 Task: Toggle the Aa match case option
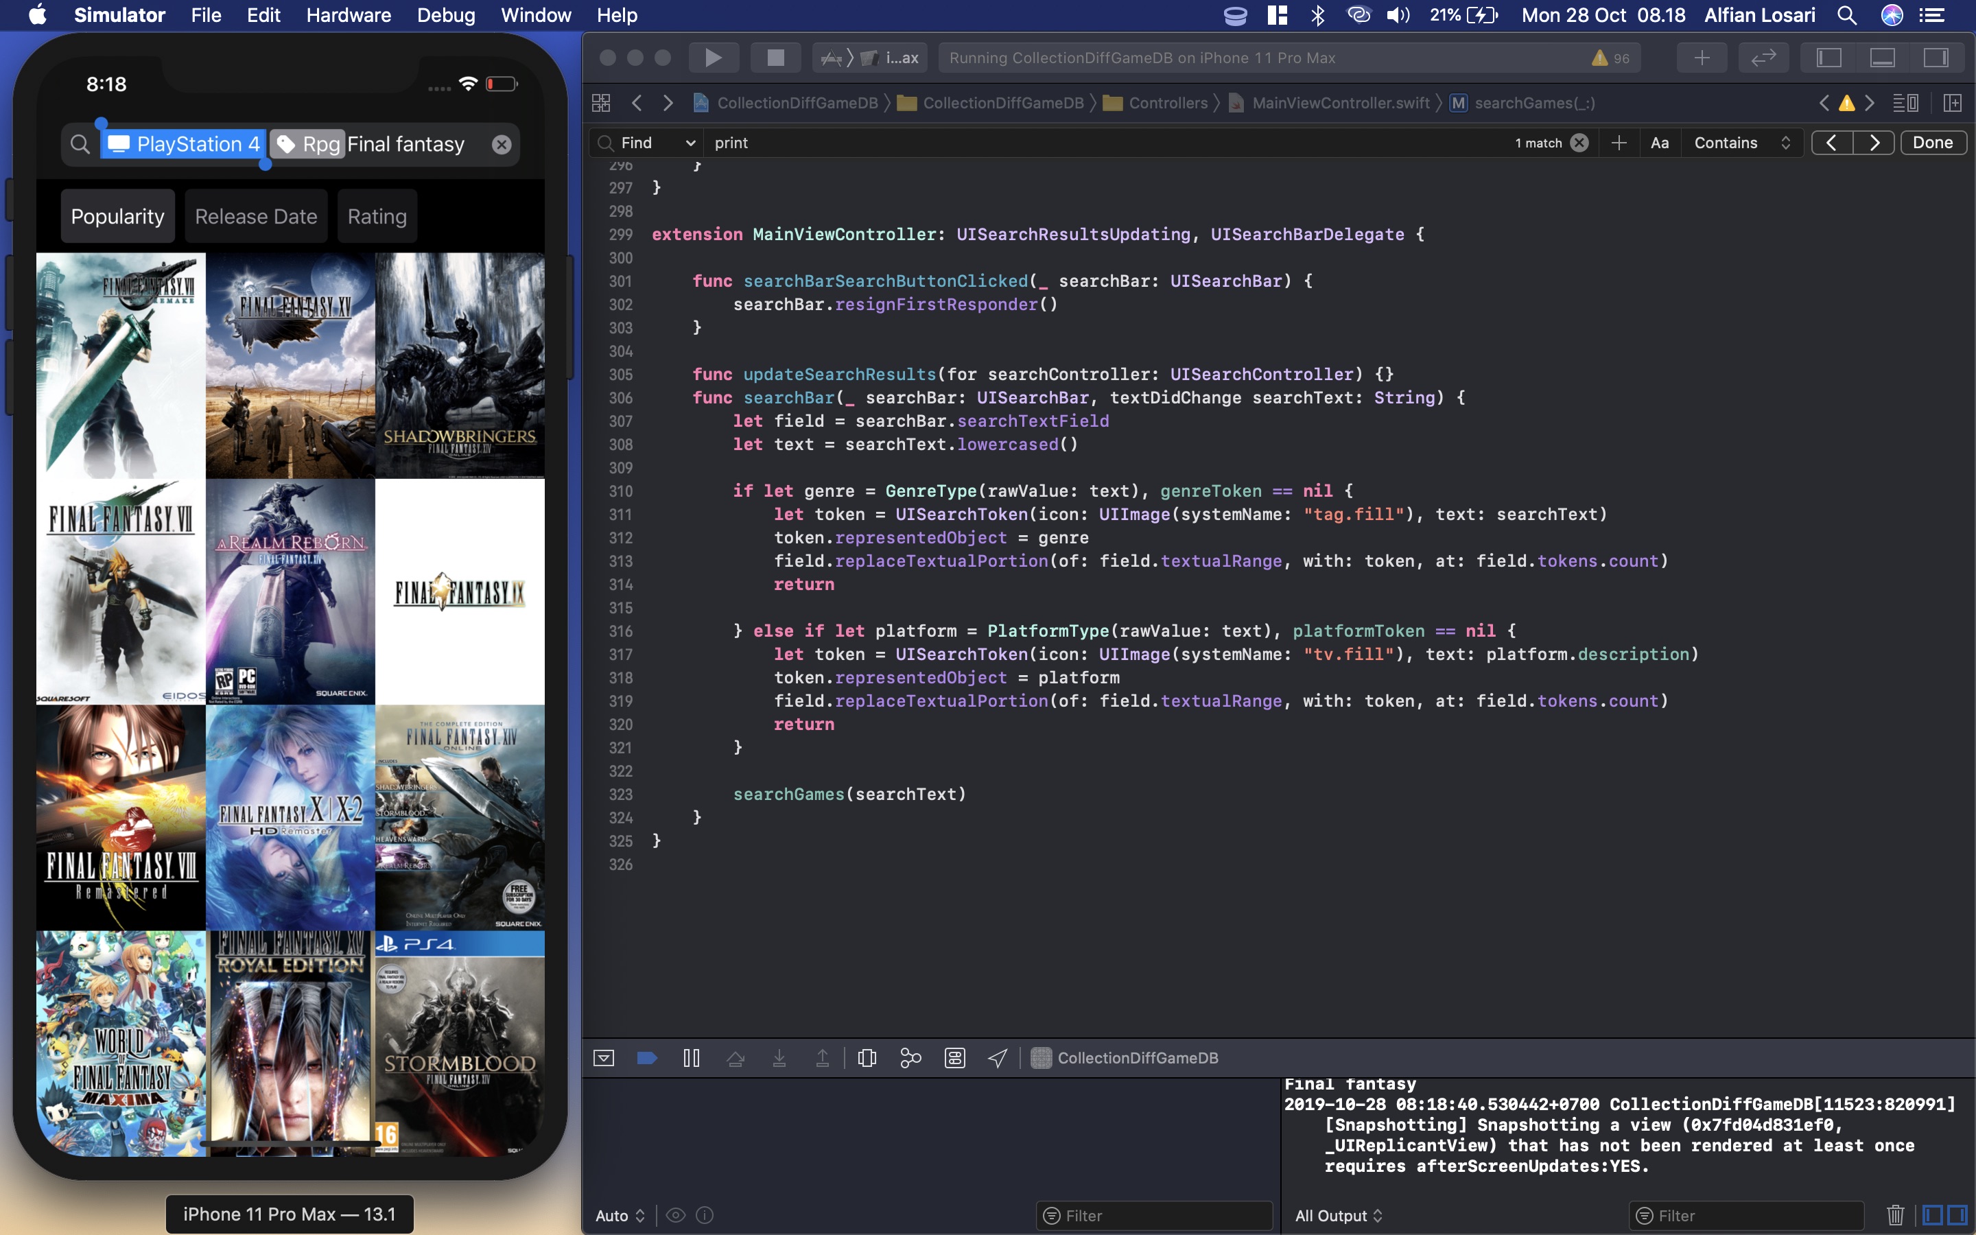[1659, 143]
